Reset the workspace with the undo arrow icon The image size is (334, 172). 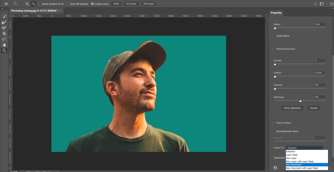(275, 168)
